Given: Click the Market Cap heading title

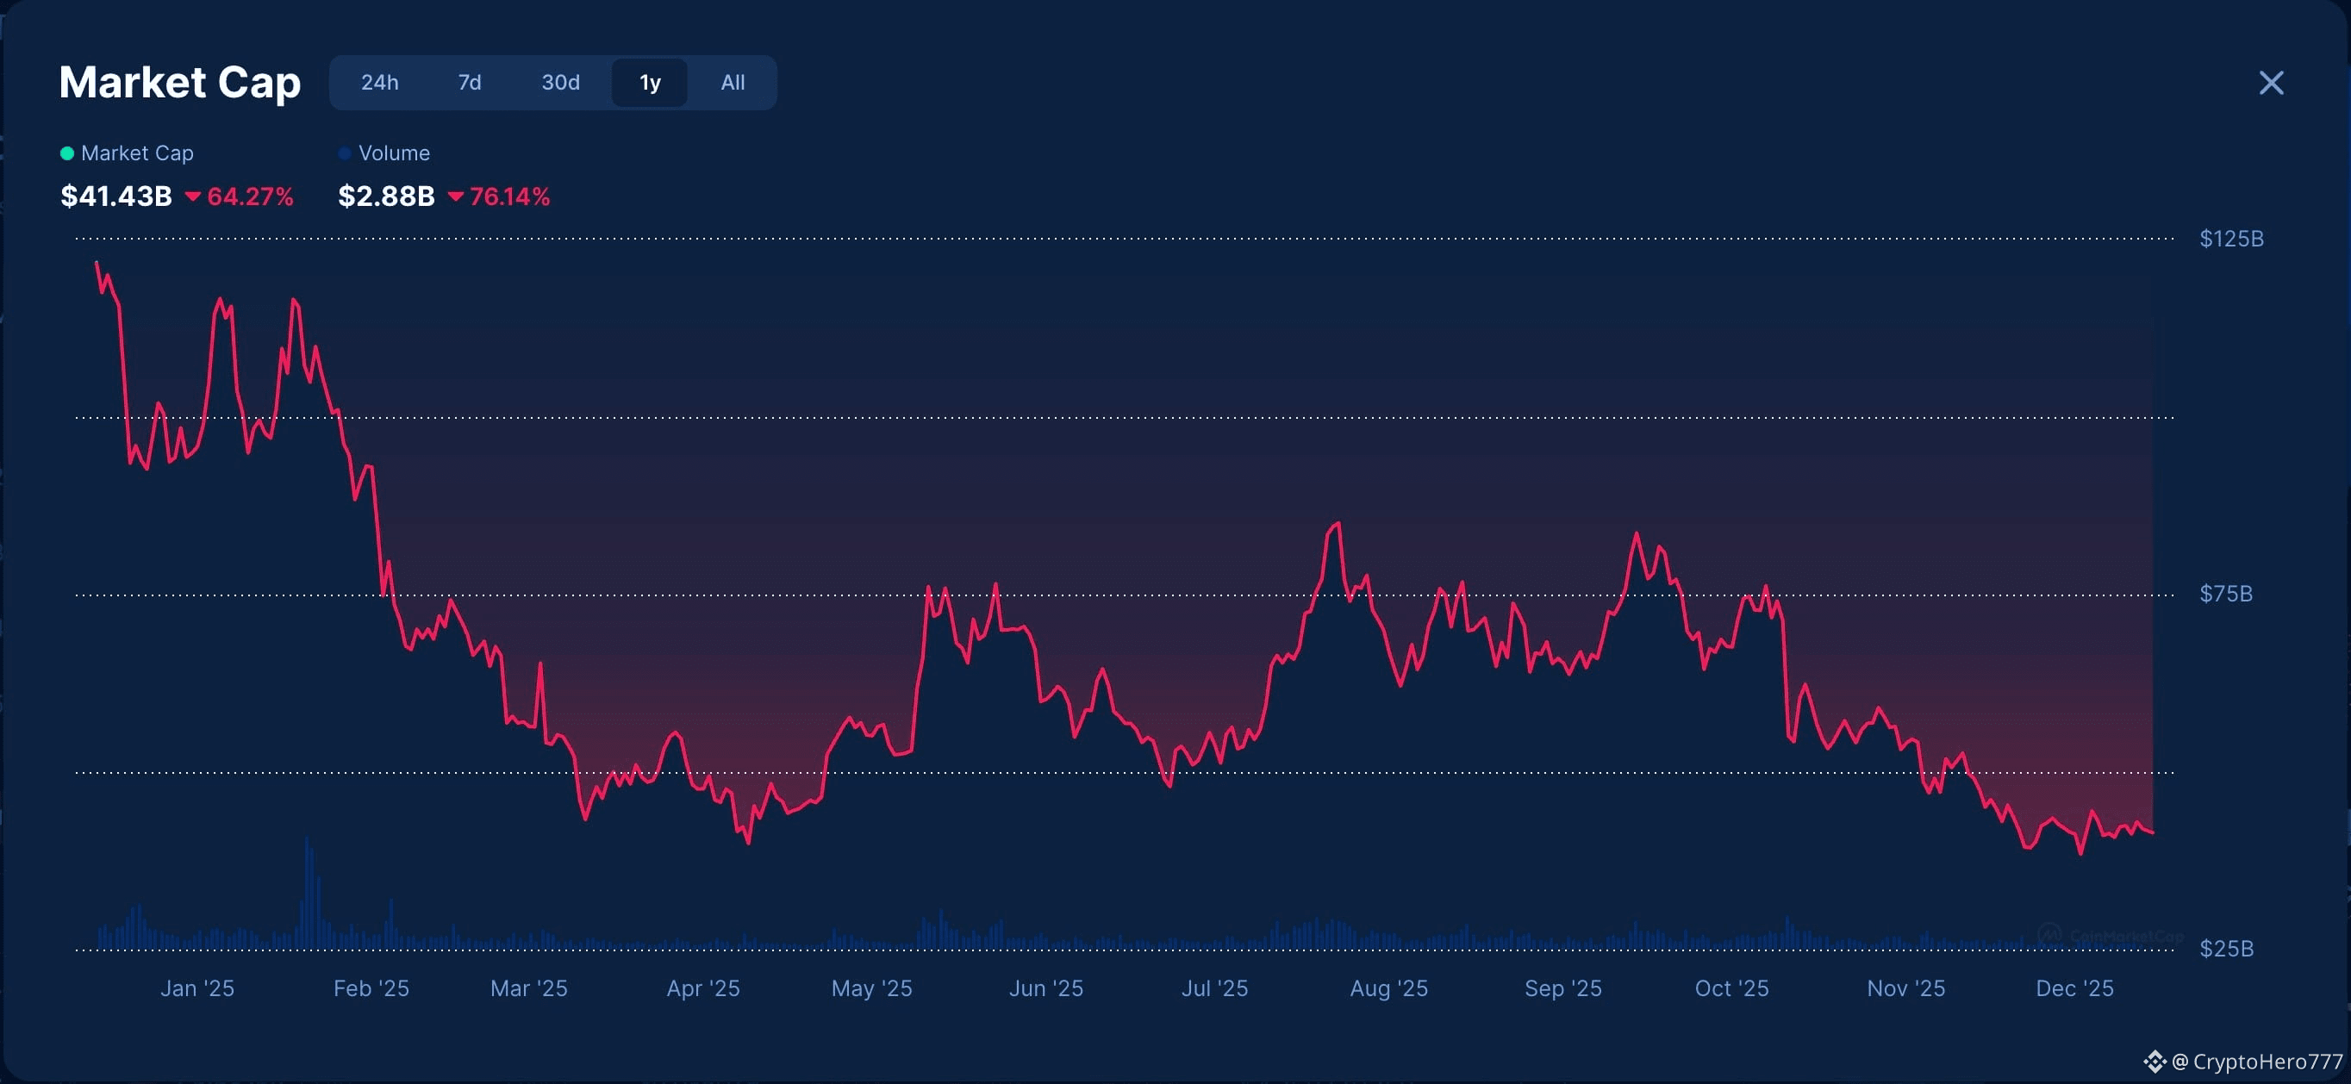Looking at the screenshot, I should 180,83.
